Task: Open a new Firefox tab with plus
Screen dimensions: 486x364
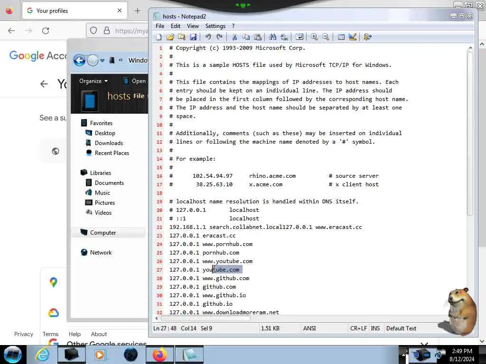Action: [138, 11]
